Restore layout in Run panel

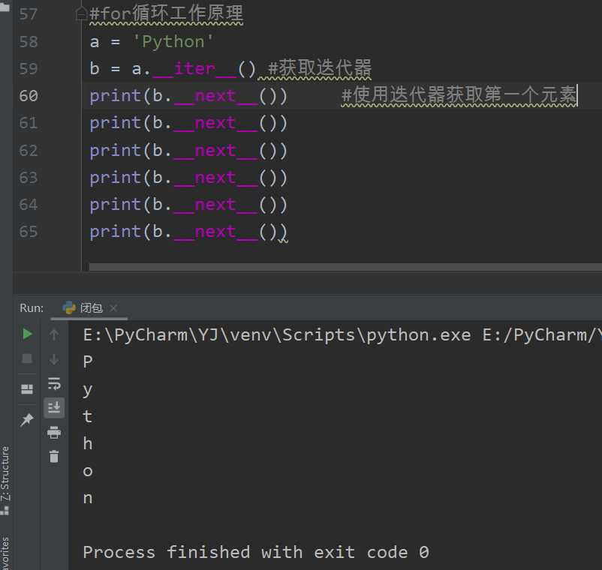point(27,389)
